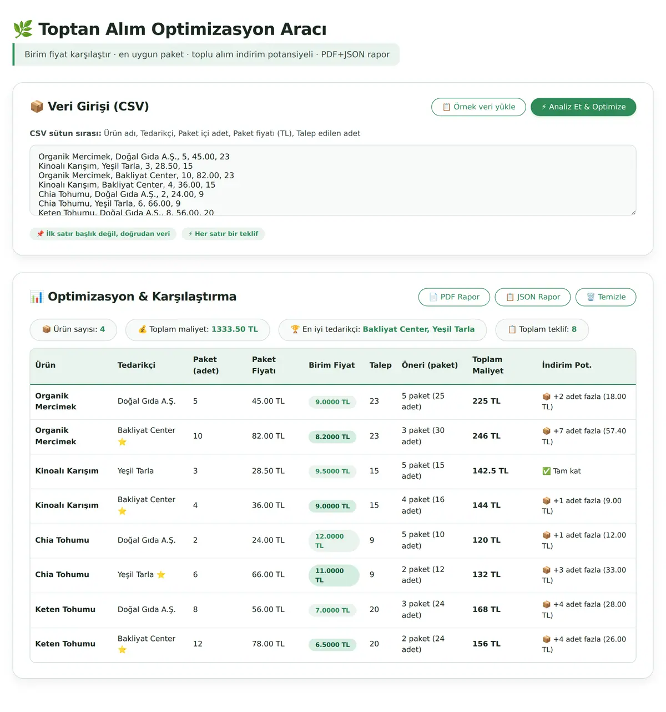666x712 pixels.
Task: Click the leaf logo icon in the title
Action: coord(23,29)
